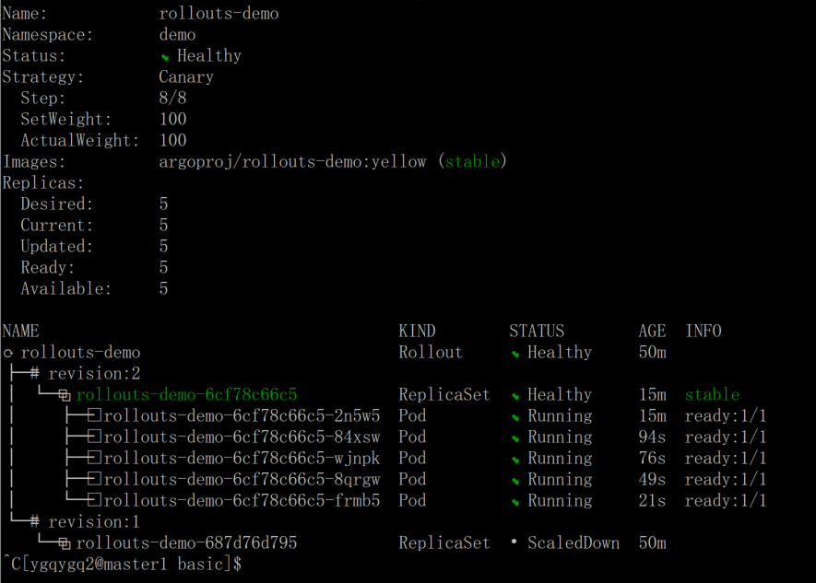Click the pod box icon for 2n5w5
The width and height of the screenshot is (816, 583).
94,415
